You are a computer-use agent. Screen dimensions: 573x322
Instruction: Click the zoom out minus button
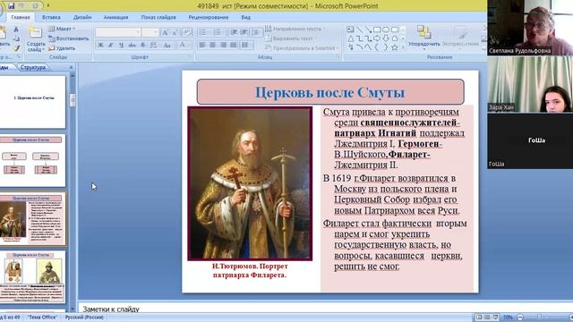[520, 317]
